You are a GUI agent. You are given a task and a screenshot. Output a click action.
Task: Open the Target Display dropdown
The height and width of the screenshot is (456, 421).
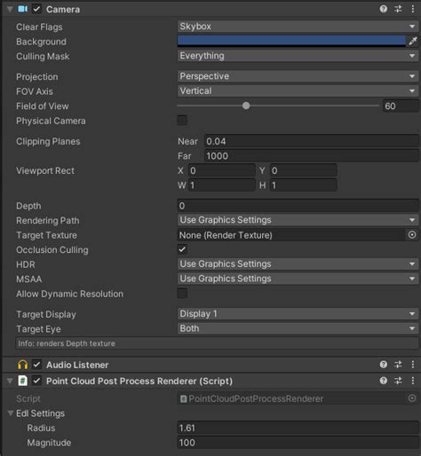click(298, 314)
